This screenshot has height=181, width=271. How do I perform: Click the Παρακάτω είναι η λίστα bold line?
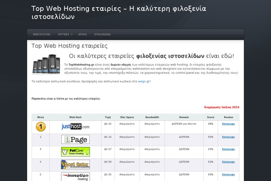pos(66,99)
